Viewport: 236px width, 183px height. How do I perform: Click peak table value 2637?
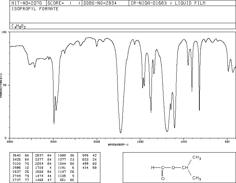point(39,156)
